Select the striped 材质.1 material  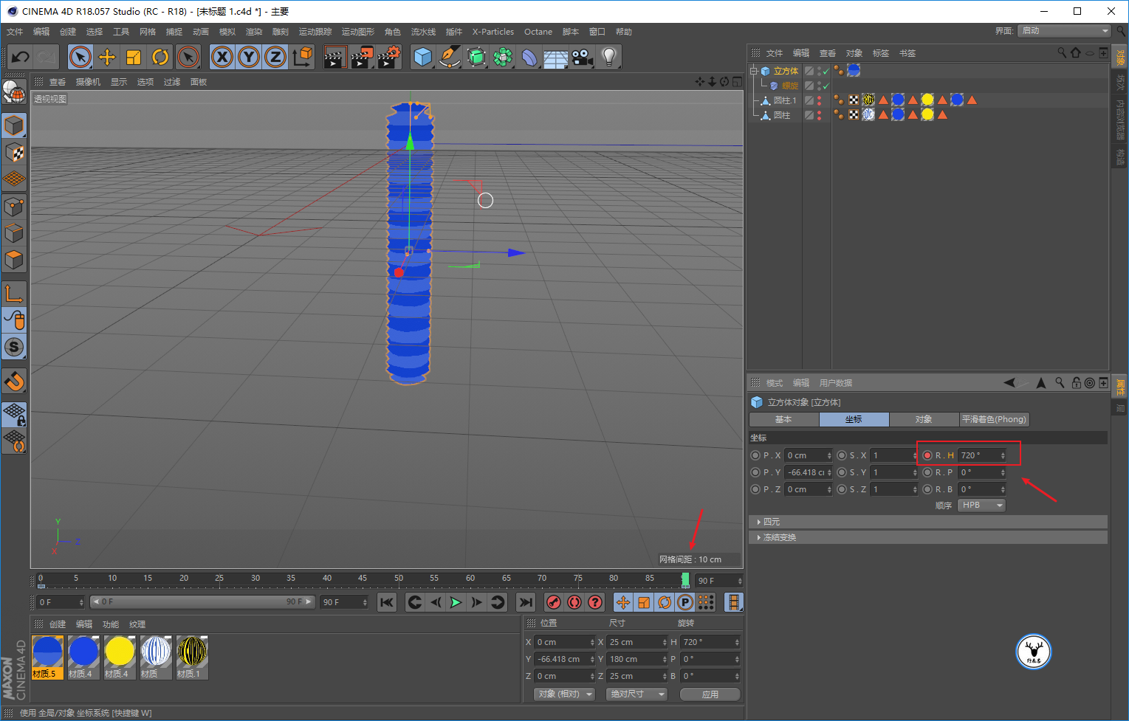192,657
